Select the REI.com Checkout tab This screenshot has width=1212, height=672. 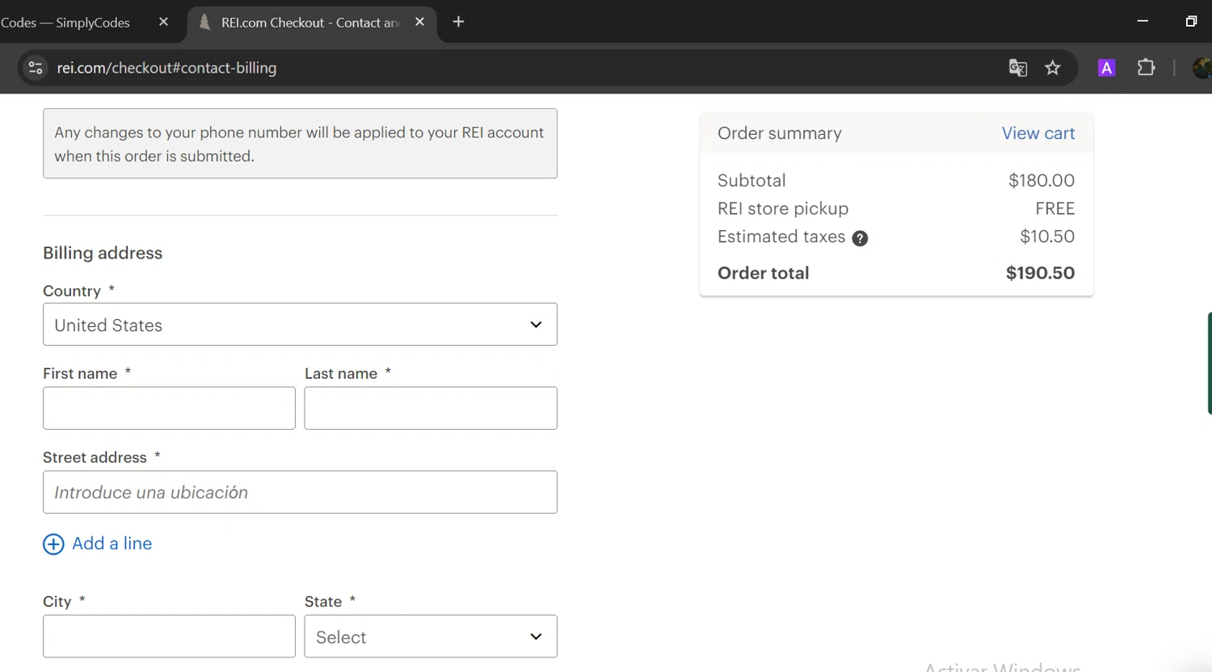click(x=307, y=23)
